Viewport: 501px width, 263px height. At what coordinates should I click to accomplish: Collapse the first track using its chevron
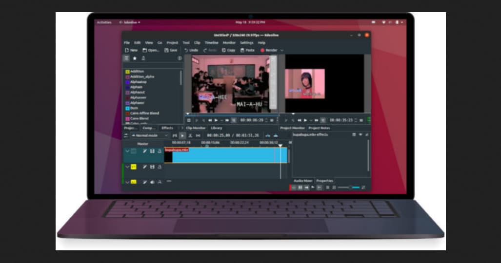127,151
